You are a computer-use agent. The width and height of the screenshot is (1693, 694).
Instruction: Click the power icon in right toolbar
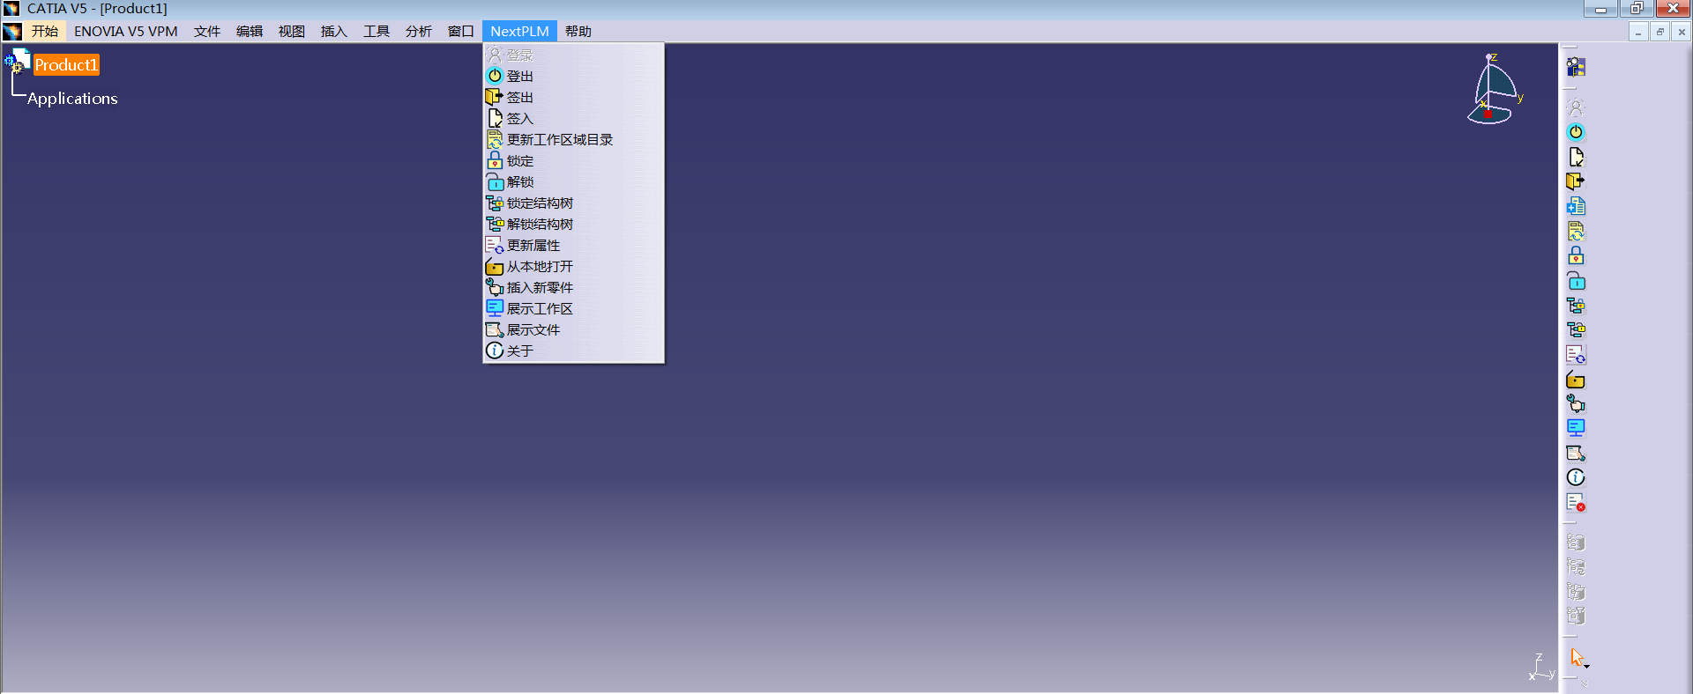click(1576, 132)
